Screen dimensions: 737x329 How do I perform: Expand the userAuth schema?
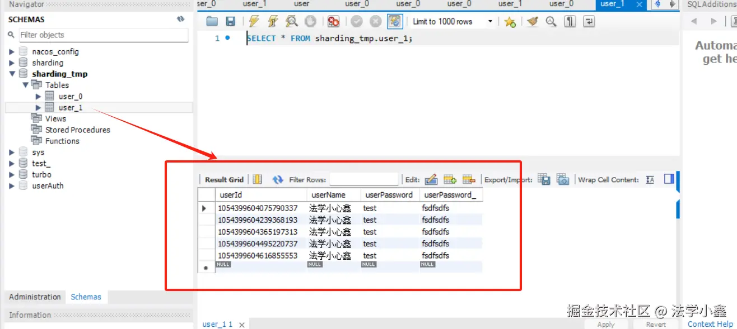tap(12, 185)
